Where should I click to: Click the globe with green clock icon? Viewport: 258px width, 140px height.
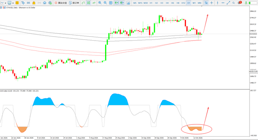click(50, 3)
